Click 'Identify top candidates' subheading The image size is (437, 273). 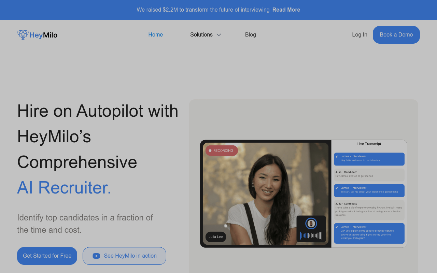point(85,224)
